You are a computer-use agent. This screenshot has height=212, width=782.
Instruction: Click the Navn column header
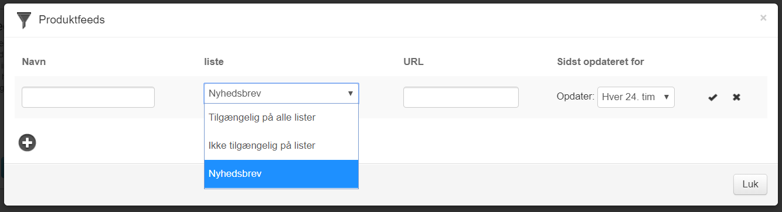coord(34,62)
